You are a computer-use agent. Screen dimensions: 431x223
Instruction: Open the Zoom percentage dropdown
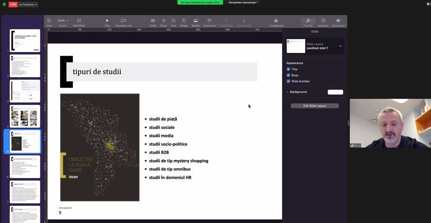click(63, 20)
